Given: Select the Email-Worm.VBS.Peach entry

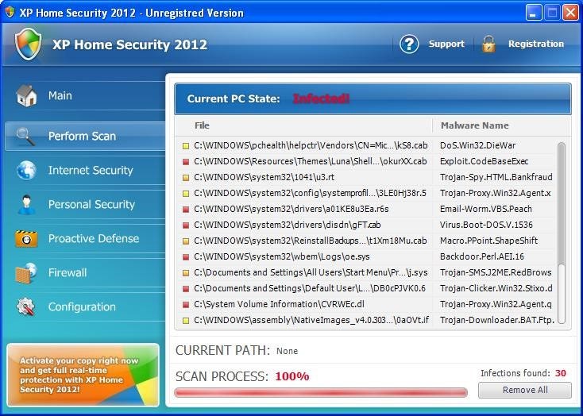Looking at the screenshot, I should point(485,210).
